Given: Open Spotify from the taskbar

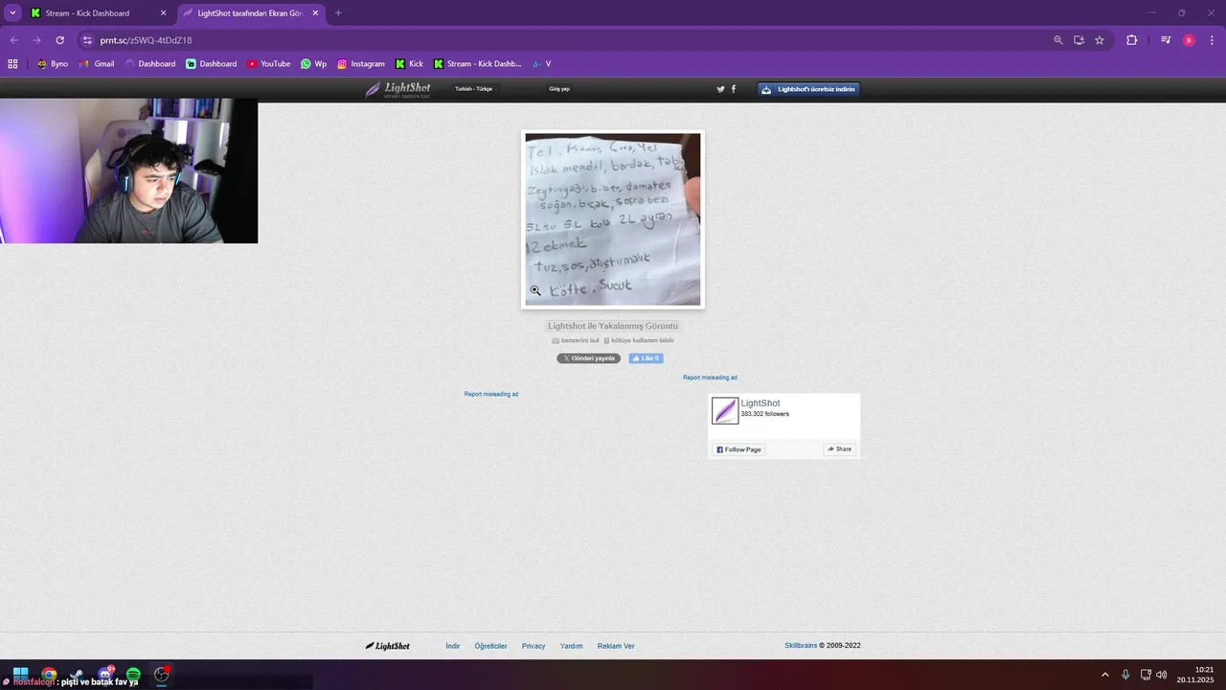Looking at the screenshot, I should [133, 675].
